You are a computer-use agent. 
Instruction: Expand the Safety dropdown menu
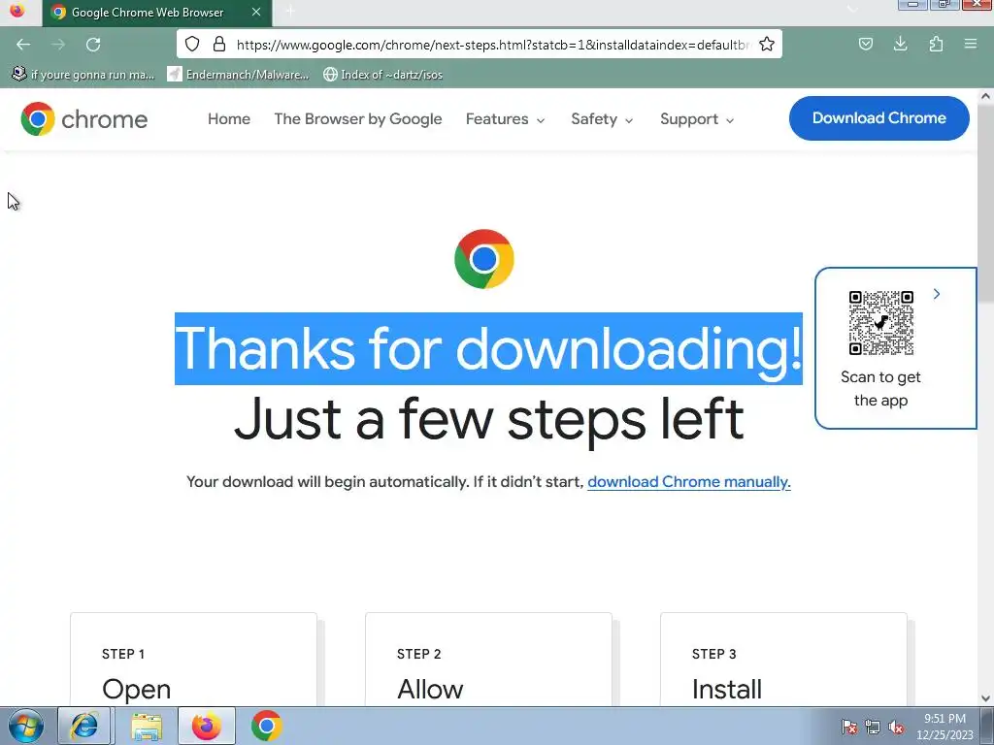[x=602, y=119]
